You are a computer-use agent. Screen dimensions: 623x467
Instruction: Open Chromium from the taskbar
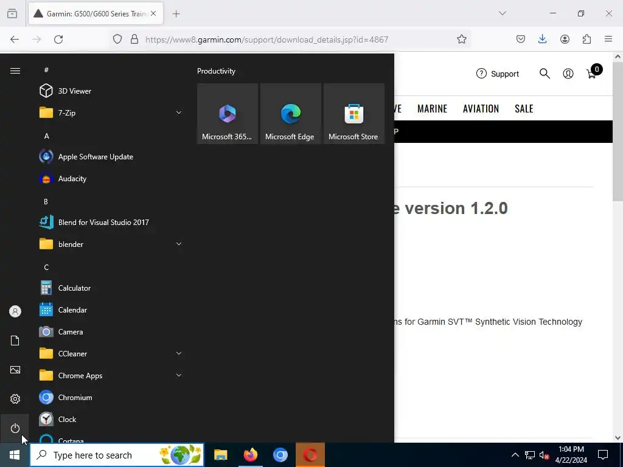pos(280,455)
